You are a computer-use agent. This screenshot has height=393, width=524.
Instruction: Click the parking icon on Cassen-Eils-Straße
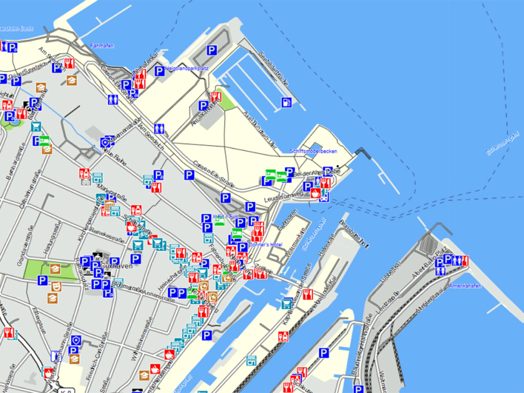pos(188,177)
